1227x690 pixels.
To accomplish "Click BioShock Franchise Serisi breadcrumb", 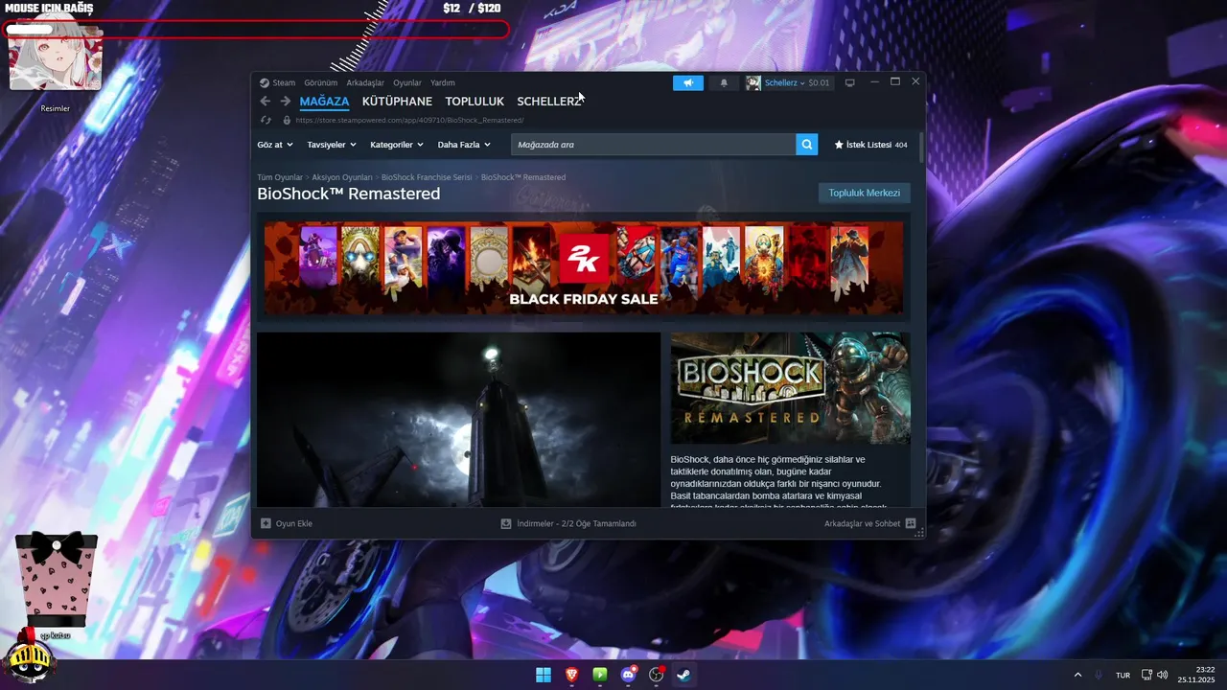I will 427,177.
